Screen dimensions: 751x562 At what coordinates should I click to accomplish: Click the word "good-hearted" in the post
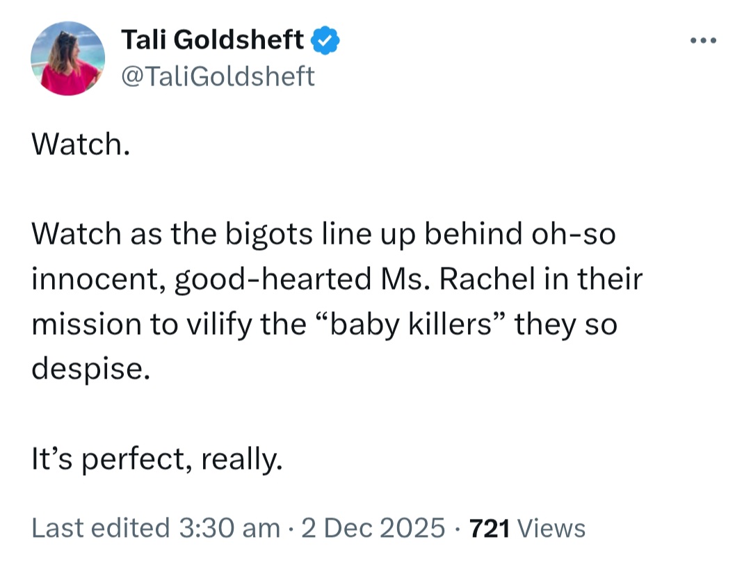click(x=273, y=279)
